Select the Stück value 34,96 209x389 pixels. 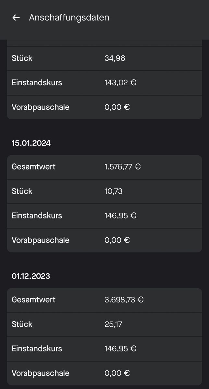coord(115,58)
